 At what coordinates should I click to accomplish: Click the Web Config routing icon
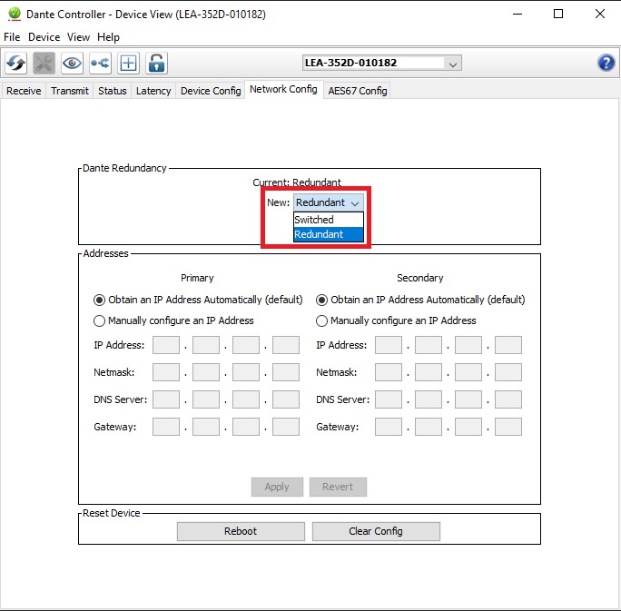[x=100, y=63]
